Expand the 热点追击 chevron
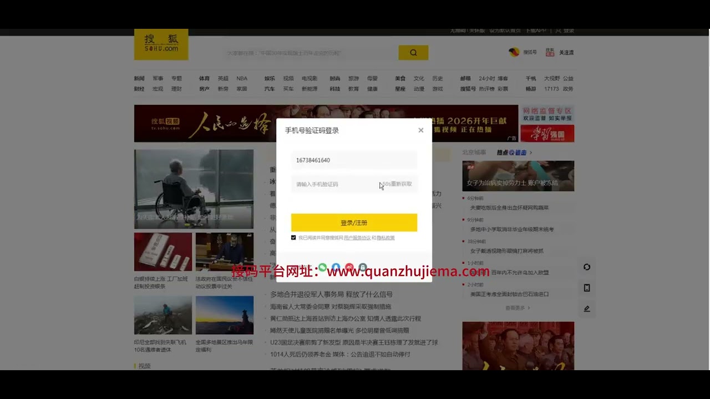710x399 pixels. click(x=531, y=152)
